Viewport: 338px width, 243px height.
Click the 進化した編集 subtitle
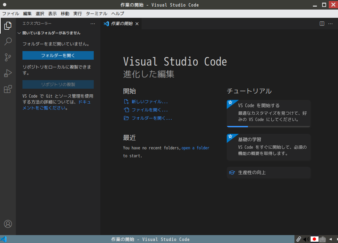[x=149, y=74]
